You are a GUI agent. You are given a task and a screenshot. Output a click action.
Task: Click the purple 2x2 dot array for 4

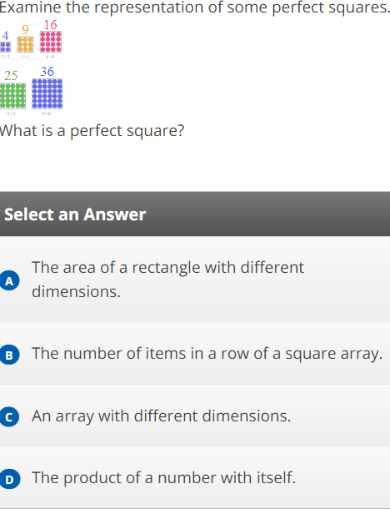click(5, 47)
